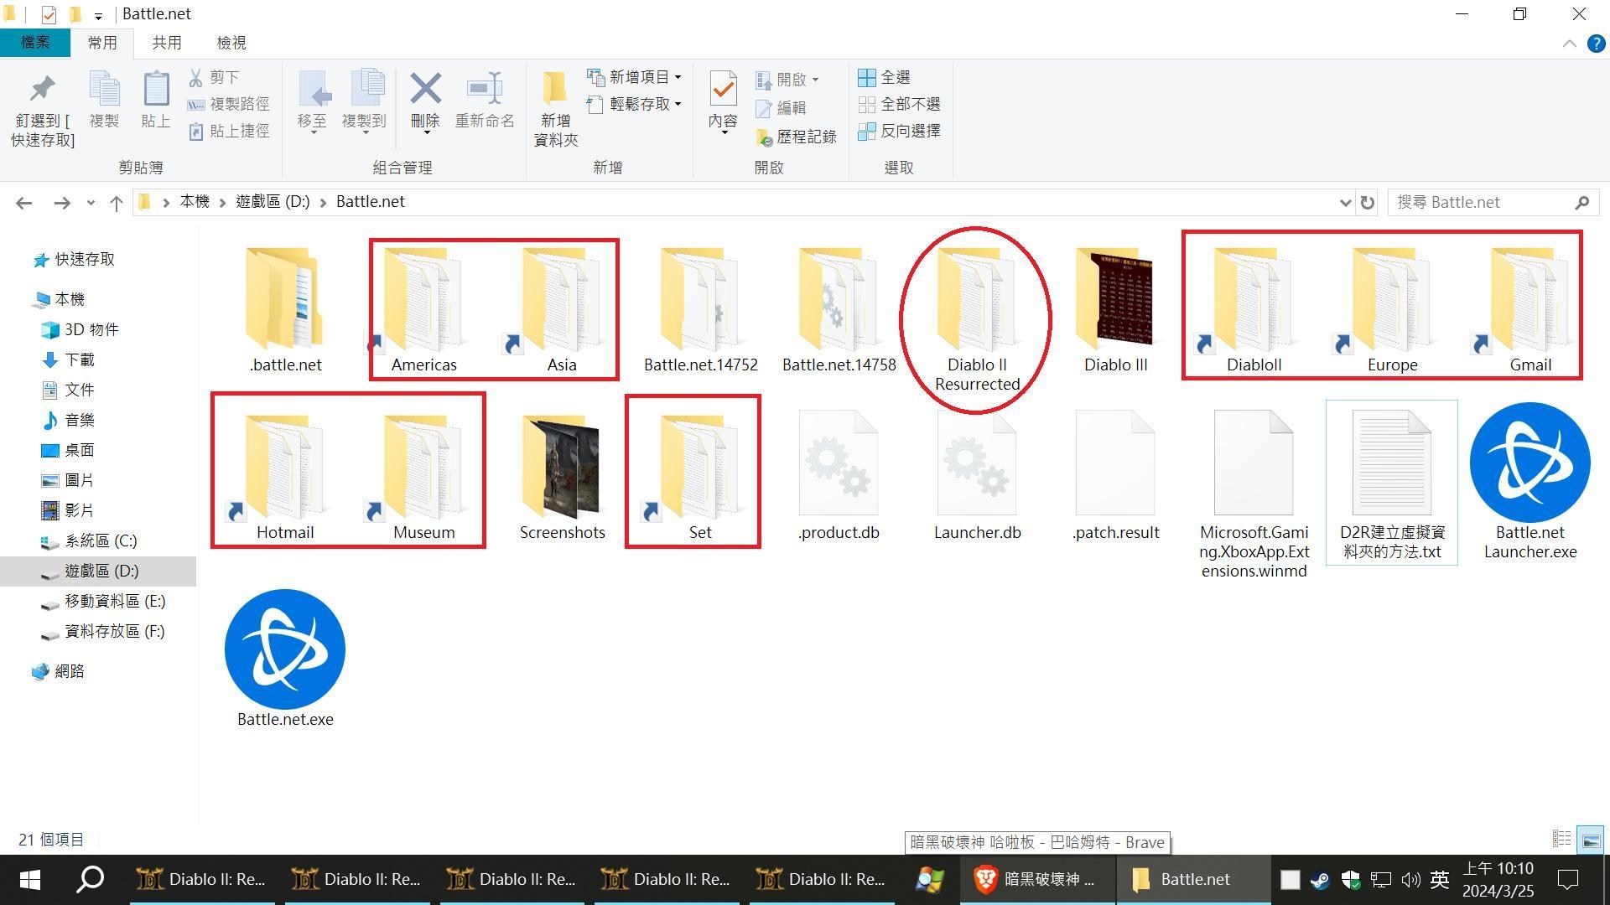This screenshot has height=905, width=1610.
Task: Switch to the 檢視 ribbon tab
Action: pyautogui.click(x=231, y=42)
